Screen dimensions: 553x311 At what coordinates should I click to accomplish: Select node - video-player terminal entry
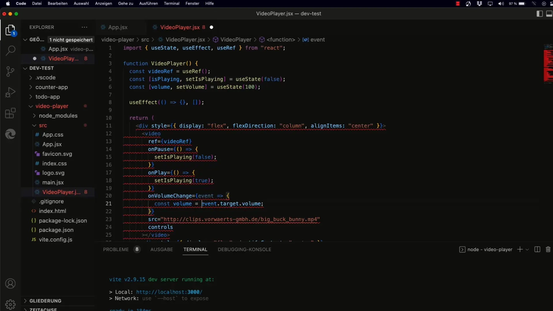pos(486,249)
